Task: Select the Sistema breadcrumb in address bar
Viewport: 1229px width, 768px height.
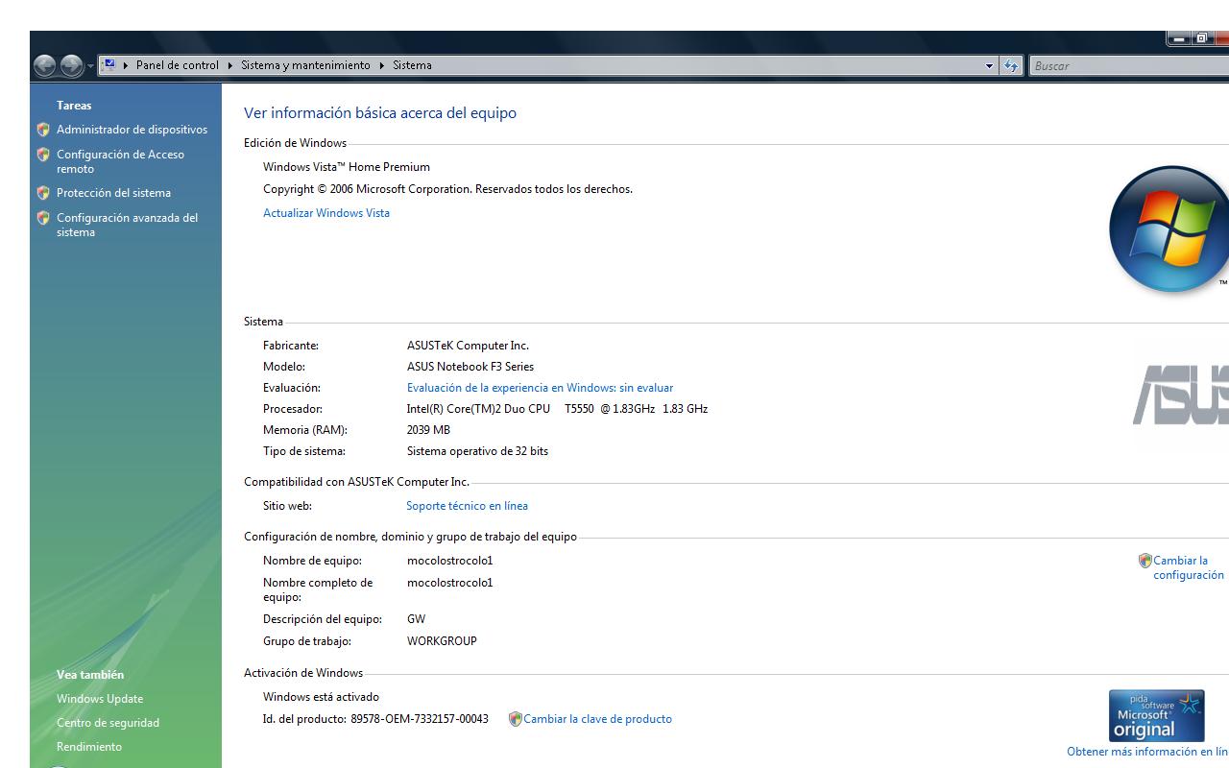Action: coord(412,65)
